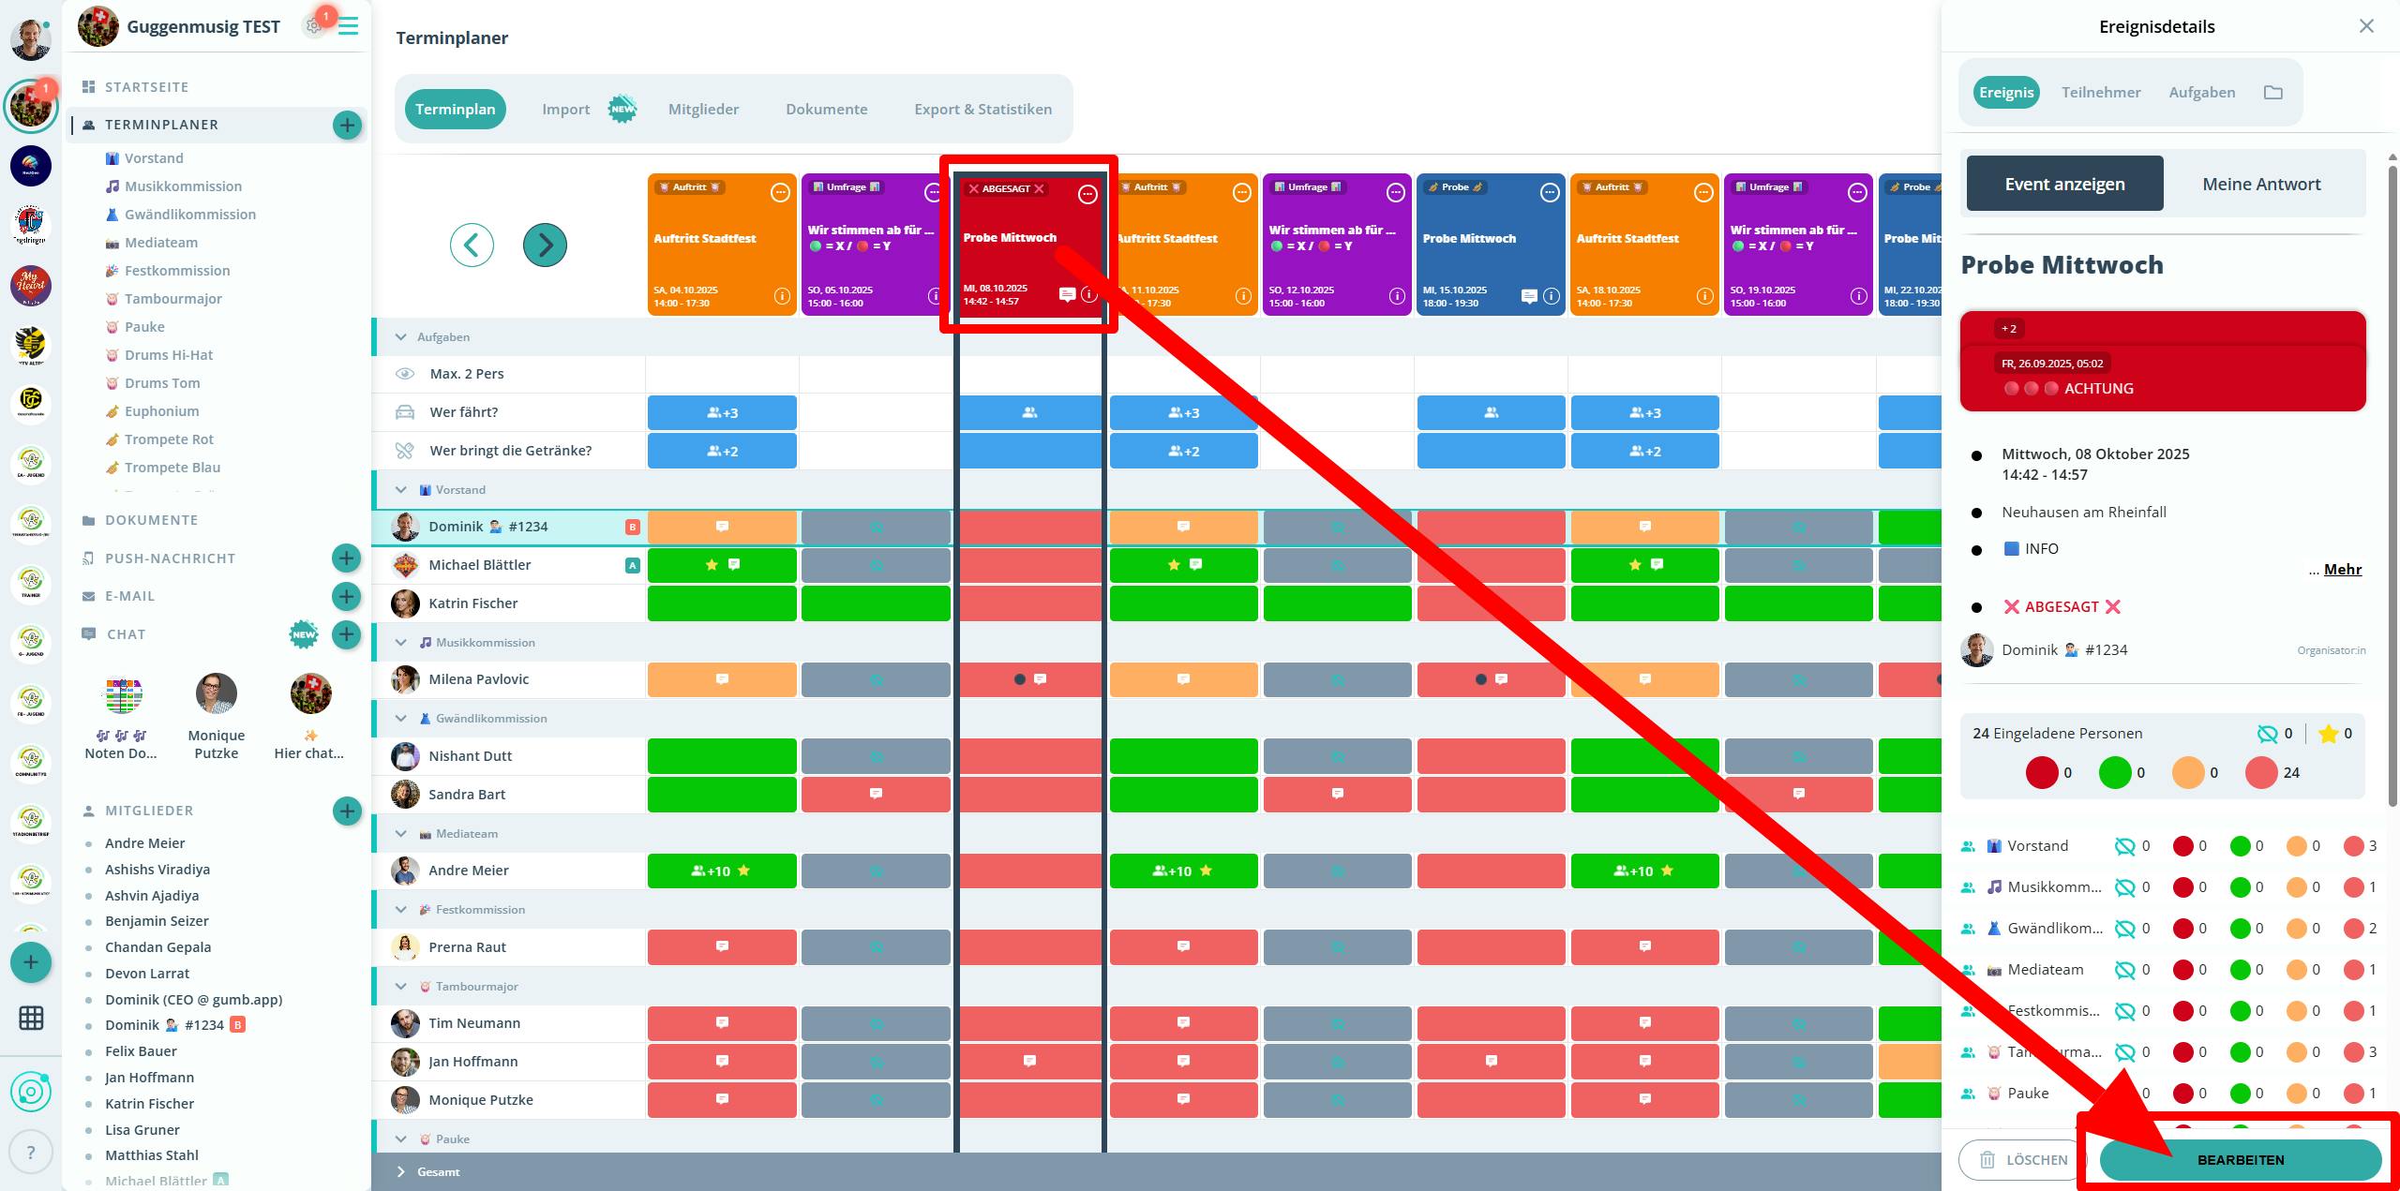Screen dimensions: 2400x1191
Task: Switch to the Teilnehmer tab
Action: point(2100,92)
